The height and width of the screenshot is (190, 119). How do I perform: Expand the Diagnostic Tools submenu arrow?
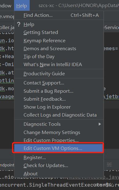coord(100,124)
